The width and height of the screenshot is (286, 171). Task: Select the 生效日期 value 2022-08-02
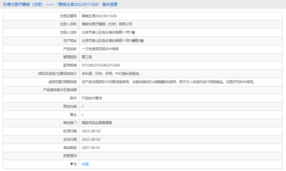click(x=91, y=139)
